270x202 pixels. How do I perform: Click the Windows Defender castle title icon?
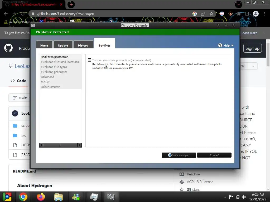33,25
